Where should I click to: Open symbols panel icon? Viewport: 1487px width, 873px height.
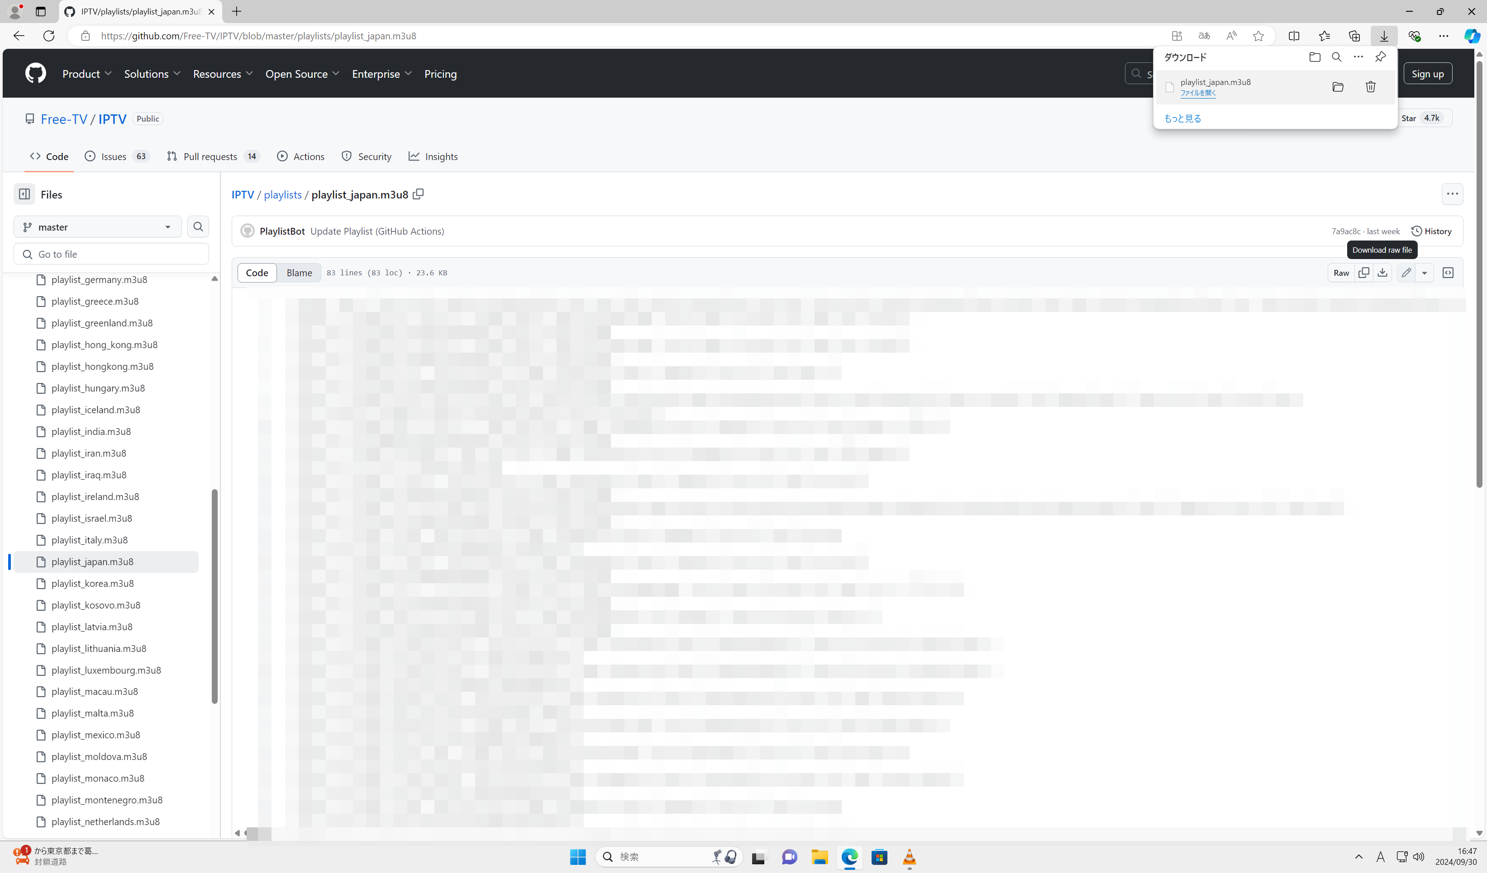(1448, 272)
